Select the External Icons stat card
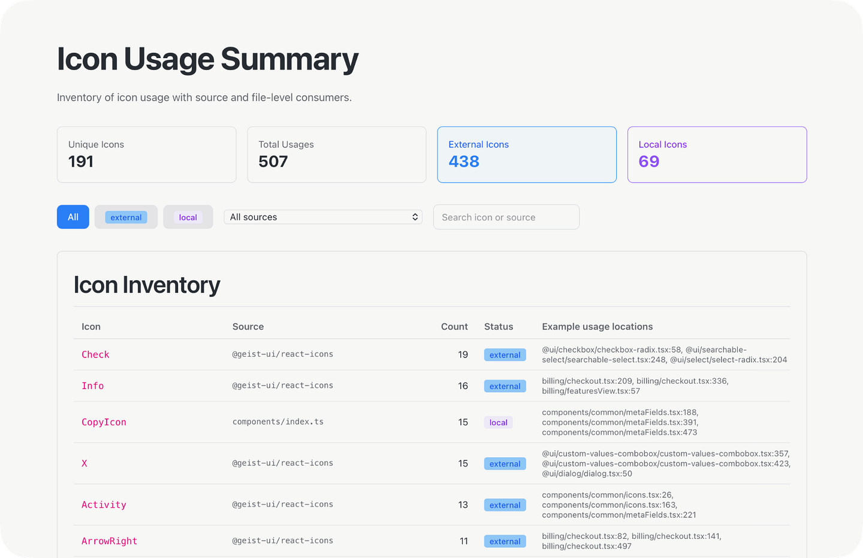Screen dimensions: 863x558 (527, 154)
